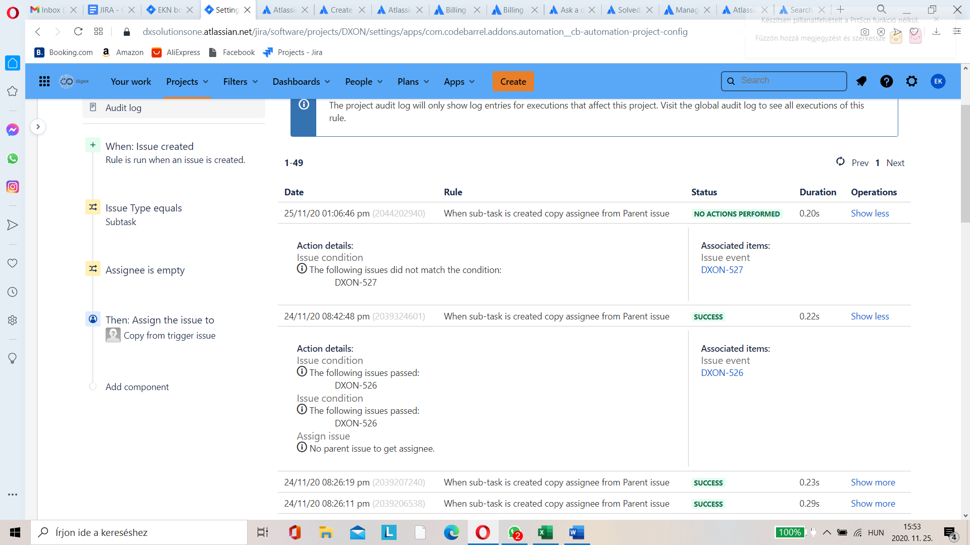Select the Issue Type equals condition icon
Screen dimensions: 970x545
click(x=93, y=207)
